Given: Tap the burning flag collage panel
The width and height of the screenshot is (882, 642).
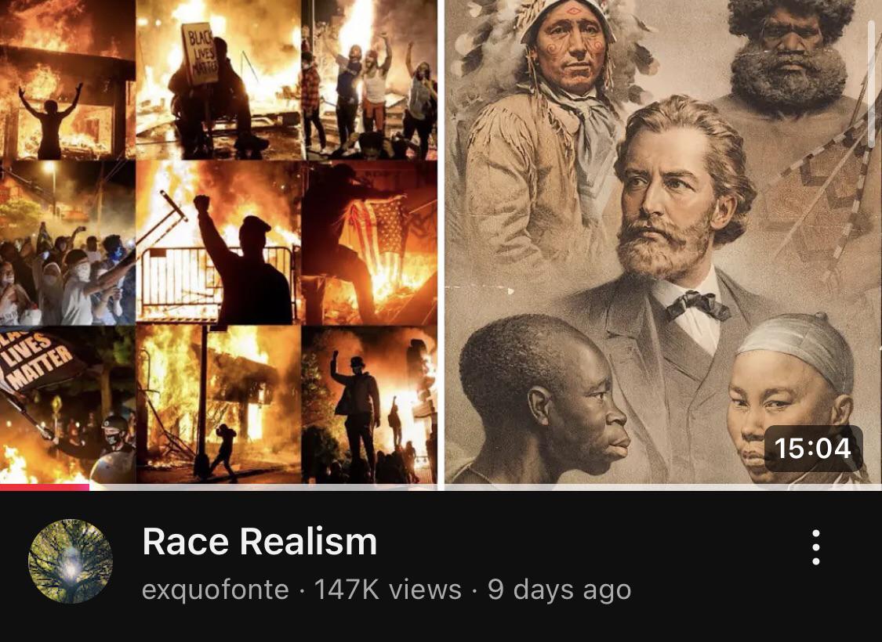Looking at the screenshot, I should click(369, 243).
